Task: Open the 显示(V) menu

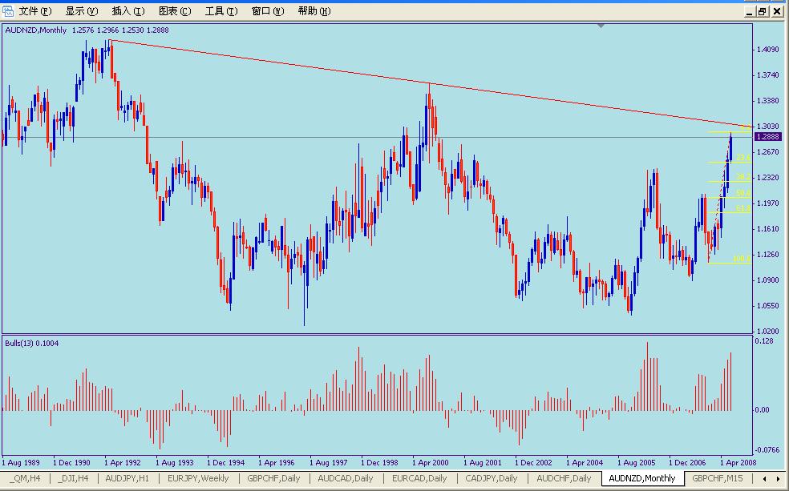Action: 82,11
